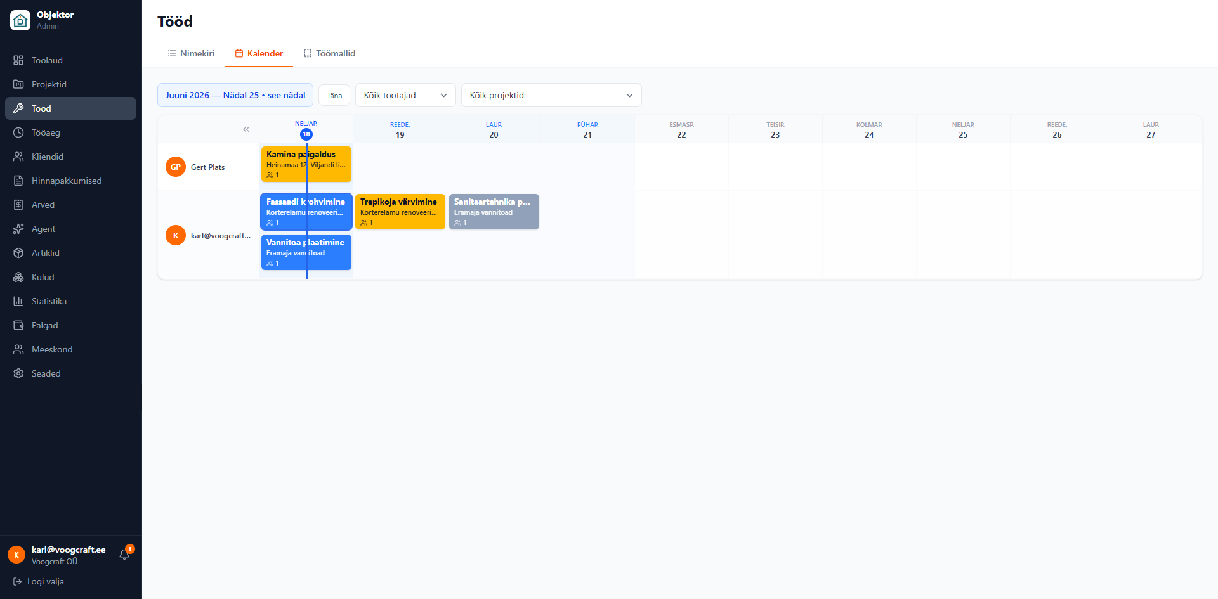Viewport: 1218px width, 599px height.
Task: Click the notifications bell icon
Action: 124,555
